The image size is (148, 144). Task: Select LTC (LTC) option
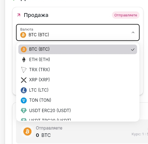(78, 90)
